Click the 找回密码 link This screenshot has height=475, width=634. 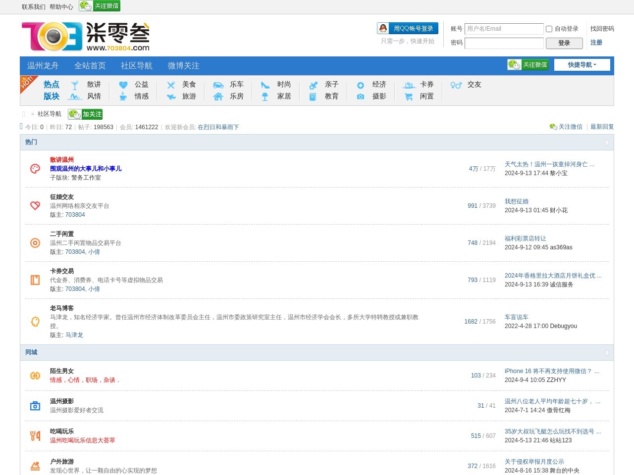602,29
